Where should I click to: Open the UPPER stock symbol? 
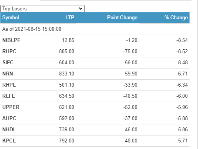[x=11, y=107]
